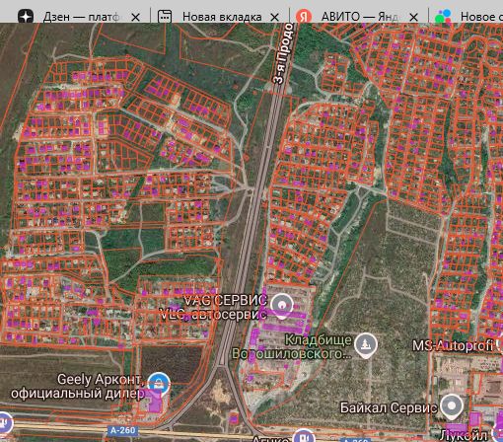The image size is (503, 442).
Task: Click the Байкал Сервис location pin
Action: pyautogui.click(x=452, y=406)
